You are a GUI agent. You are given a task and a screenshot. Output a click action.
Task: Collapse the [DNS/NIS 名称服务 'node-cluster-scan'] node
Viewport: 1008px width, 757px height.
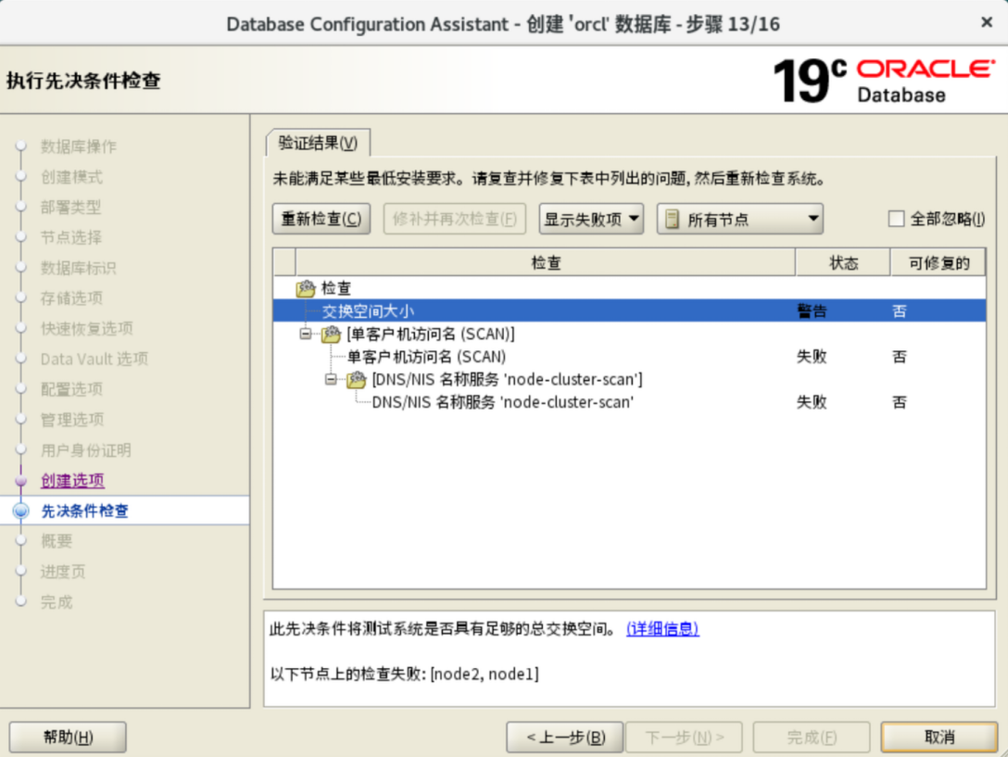pos(331,380)
